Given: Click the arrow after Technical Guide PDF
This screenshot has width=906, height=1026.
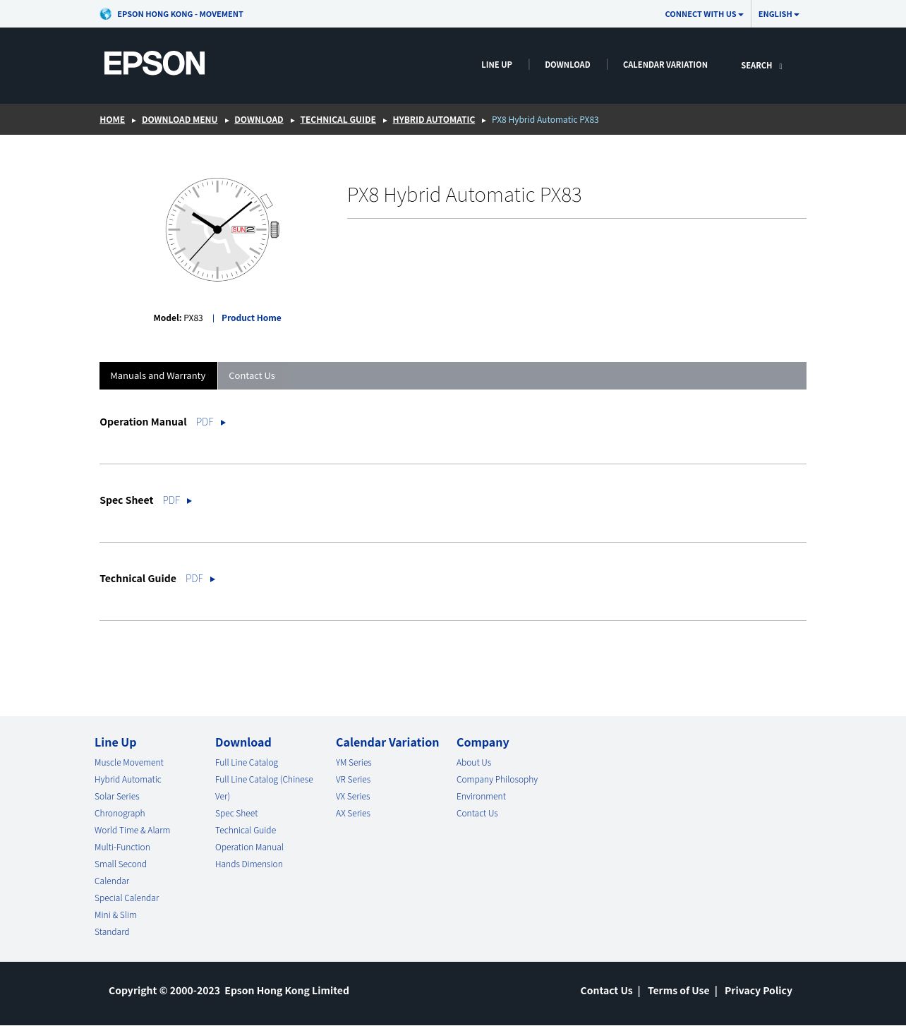Looking at the screenshot, I should [x=212, y=579].
